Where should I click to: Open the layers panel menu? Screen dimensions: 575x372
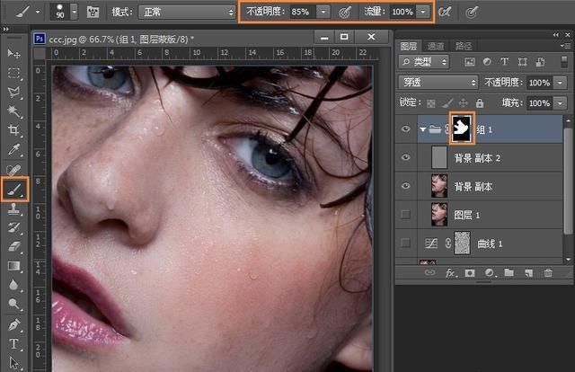point(565,46)
